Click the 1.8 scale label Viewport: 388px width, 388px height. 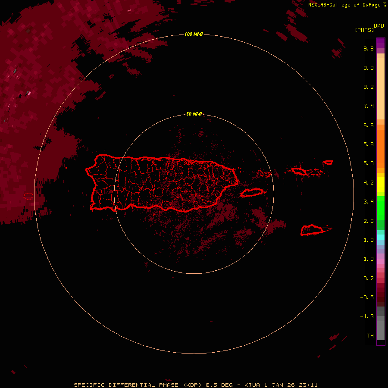point(369,240)
